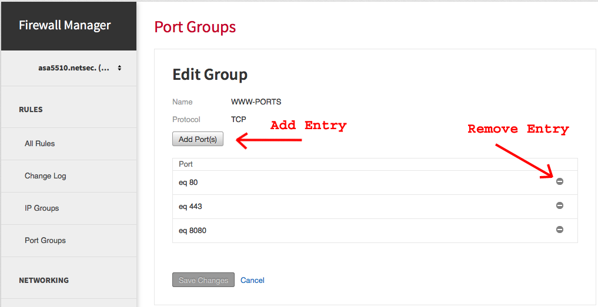Screen dimensions: 598x307
Task: Go to IP Groups in sidebar
Action: [x=42, y=208]
